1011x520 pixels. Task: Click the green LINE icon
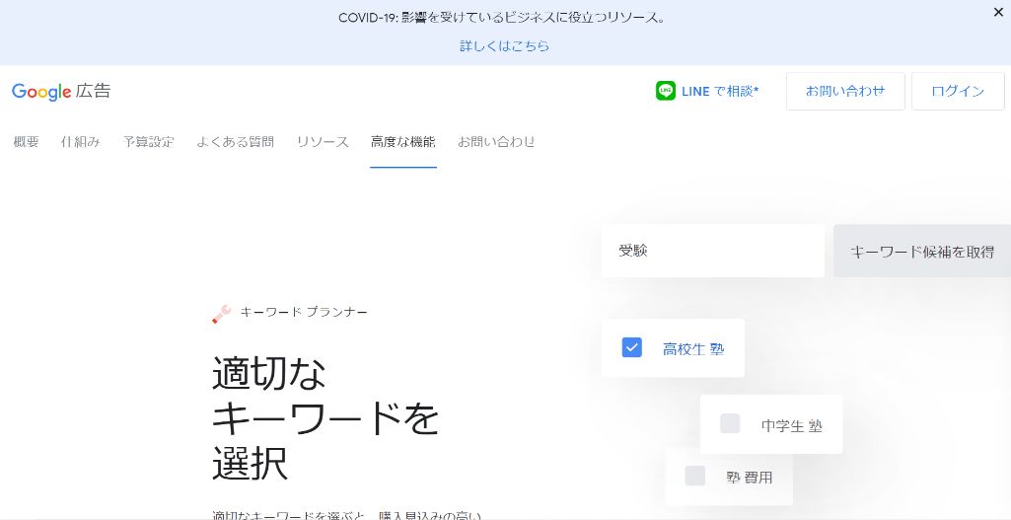click(x=666, y=91)
